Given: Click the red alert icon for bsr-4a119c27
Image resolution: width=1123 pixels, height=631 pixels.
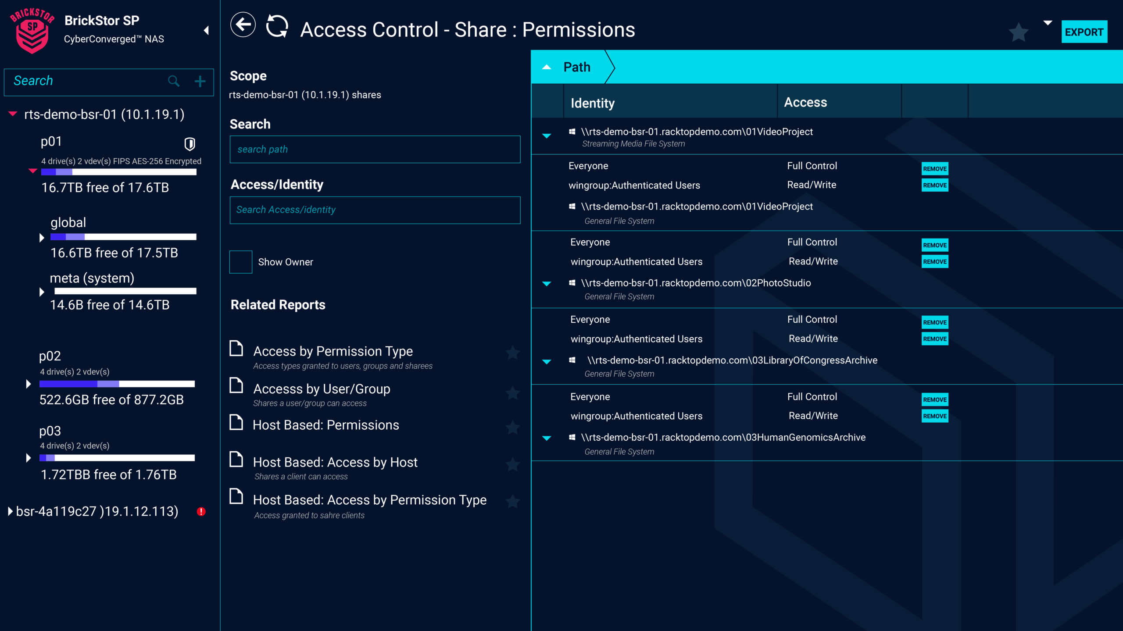Looking at the screenshot, I should 201,511.
